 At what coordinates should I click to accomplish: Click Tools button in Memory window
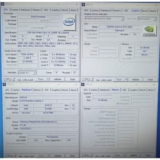(x=117, y=155)
